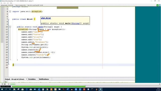Image resolution: width=161 pixels, height=91 pixels.
Task: Click the Meeting Number status field
Action: pos(7,5)
